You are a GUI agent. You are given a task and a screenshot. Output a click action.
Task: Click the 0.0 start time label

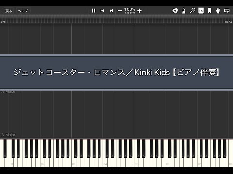3,22
